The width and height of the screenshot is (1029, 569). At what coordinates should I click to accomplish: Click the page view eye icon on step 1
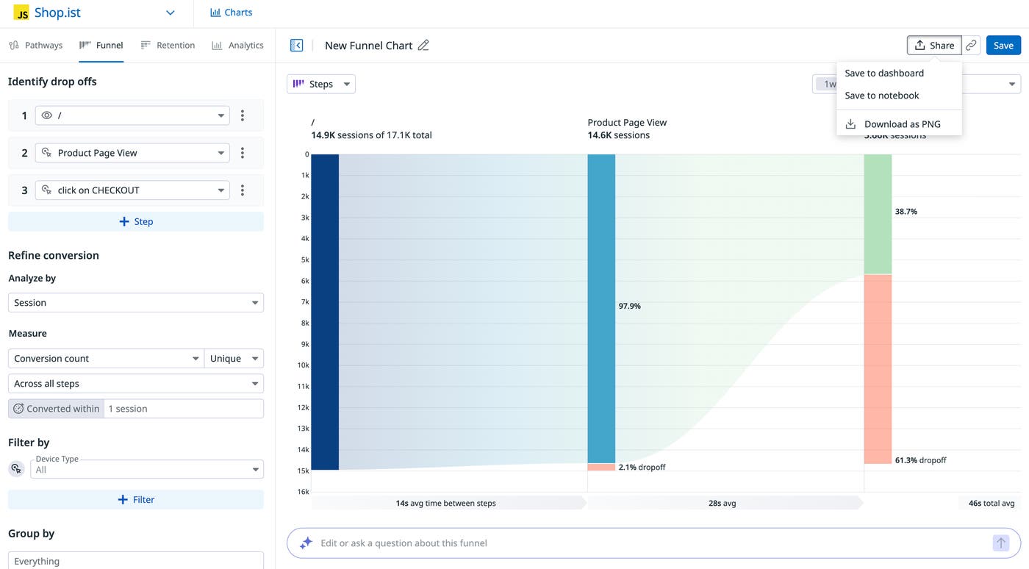click(x=46, y=115)
